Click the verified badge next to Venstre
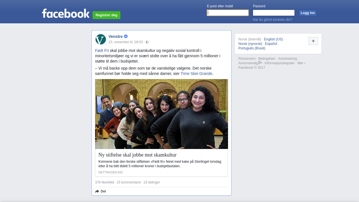Screen dimensions: 359x202 [126, 36]
